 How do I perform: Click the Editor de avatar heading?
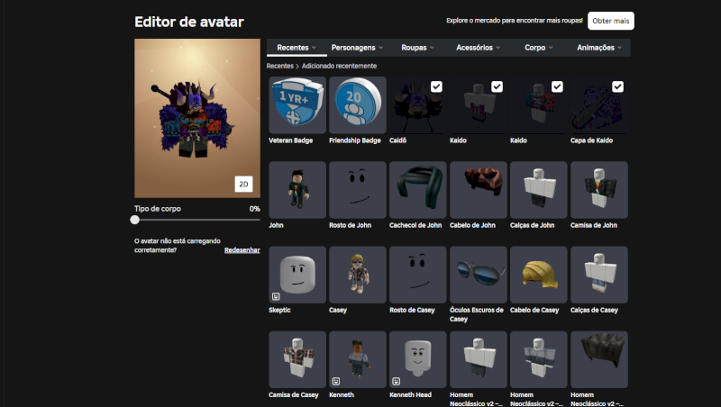(189, 22)
